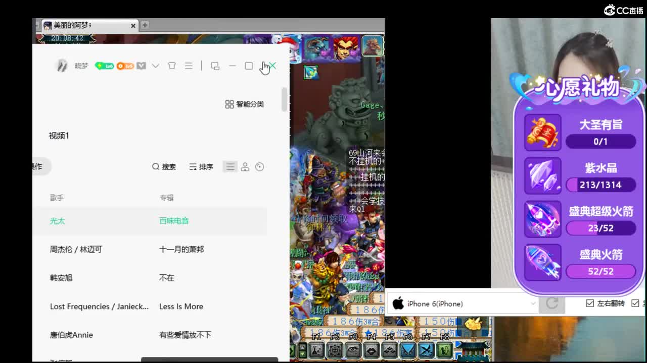647x363 pixels.
Task: Use the F3 eye shortcut icon
Action: coord(353,350)
